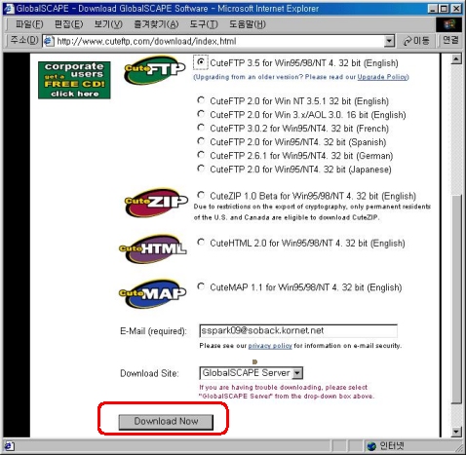Select CuteZIP 1.0 Beta radio button

(x=201, y=195)
